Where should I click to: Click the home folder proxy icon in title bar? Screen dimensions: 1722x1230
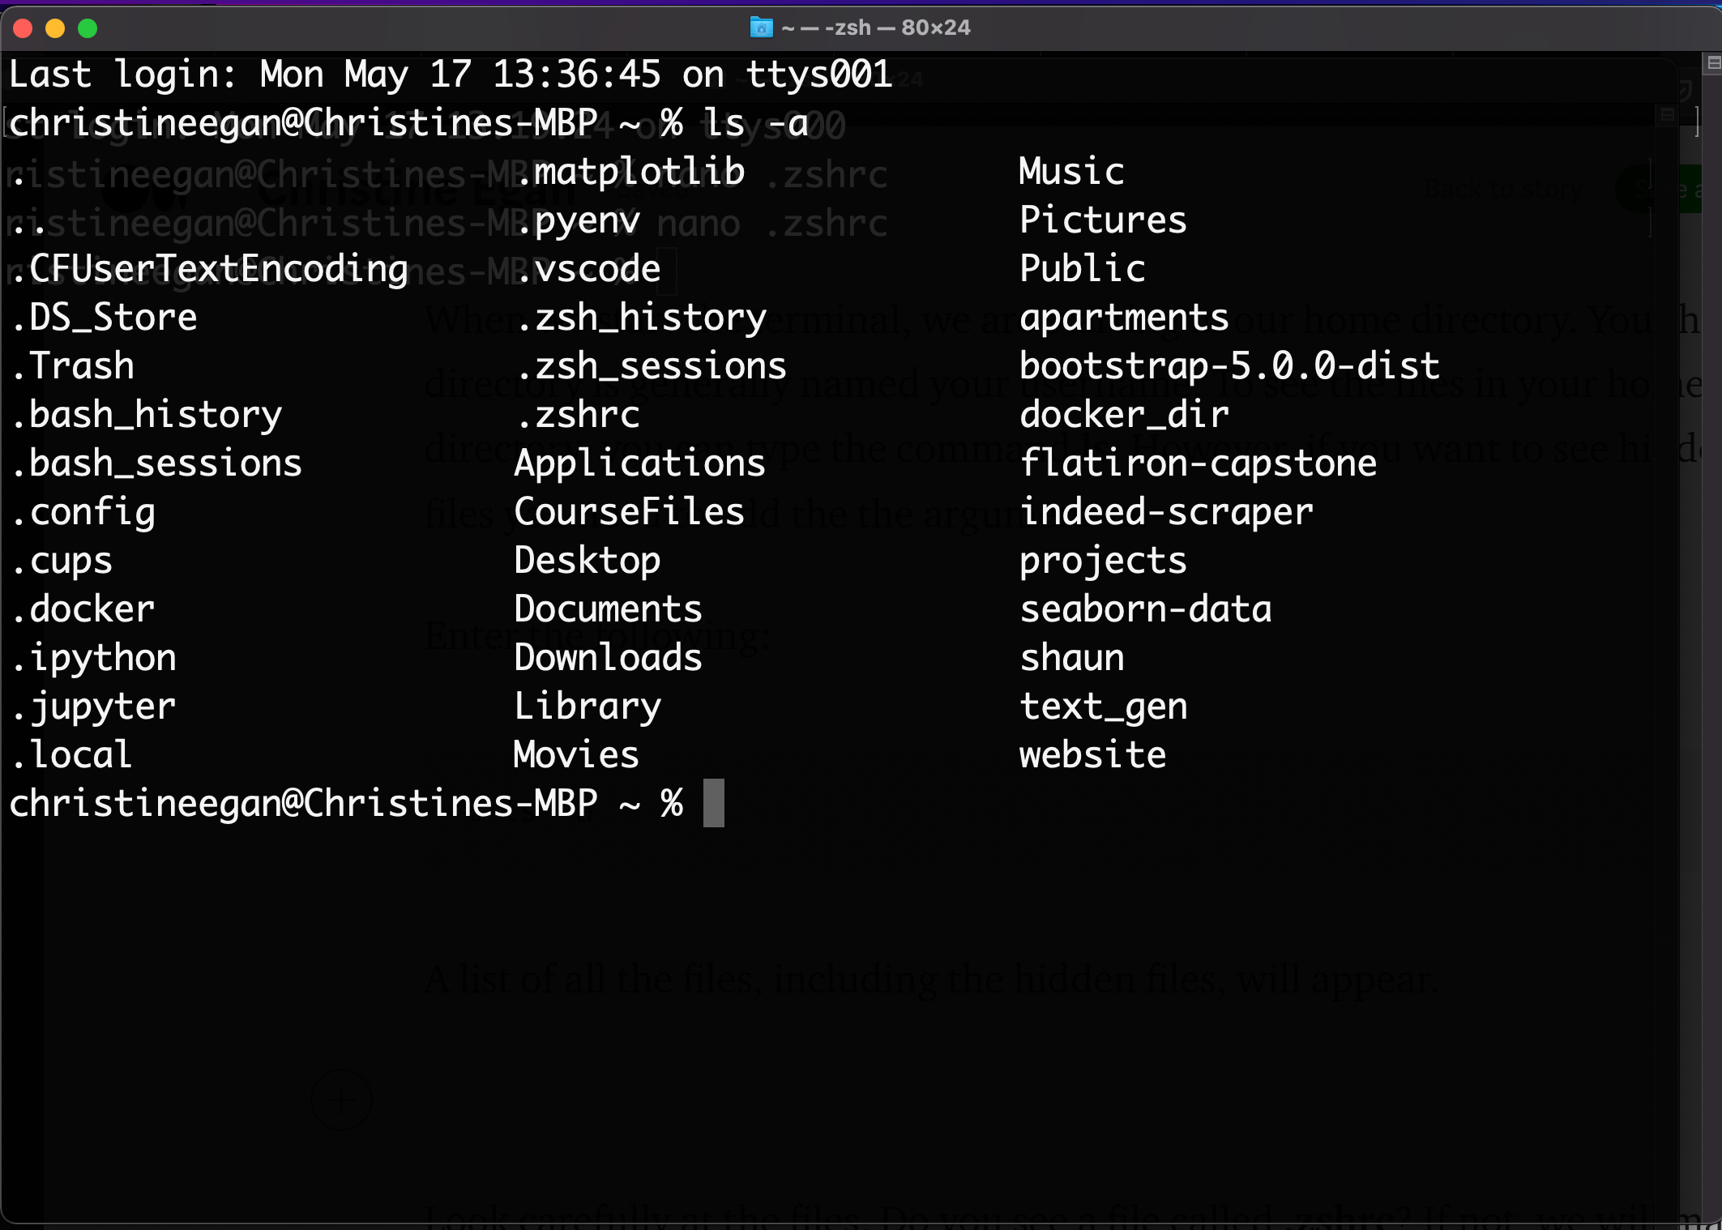pos(761,28)
